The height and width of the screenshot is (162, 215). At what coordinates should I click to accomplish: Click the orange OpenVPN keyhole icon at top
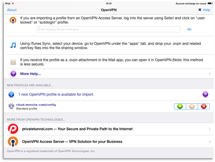click(x=13, y=20)
